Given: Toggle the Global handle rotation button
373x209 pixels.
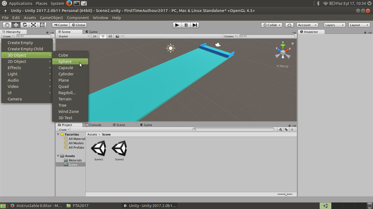Looking at the screenshot, I should (x=78, y=25).
